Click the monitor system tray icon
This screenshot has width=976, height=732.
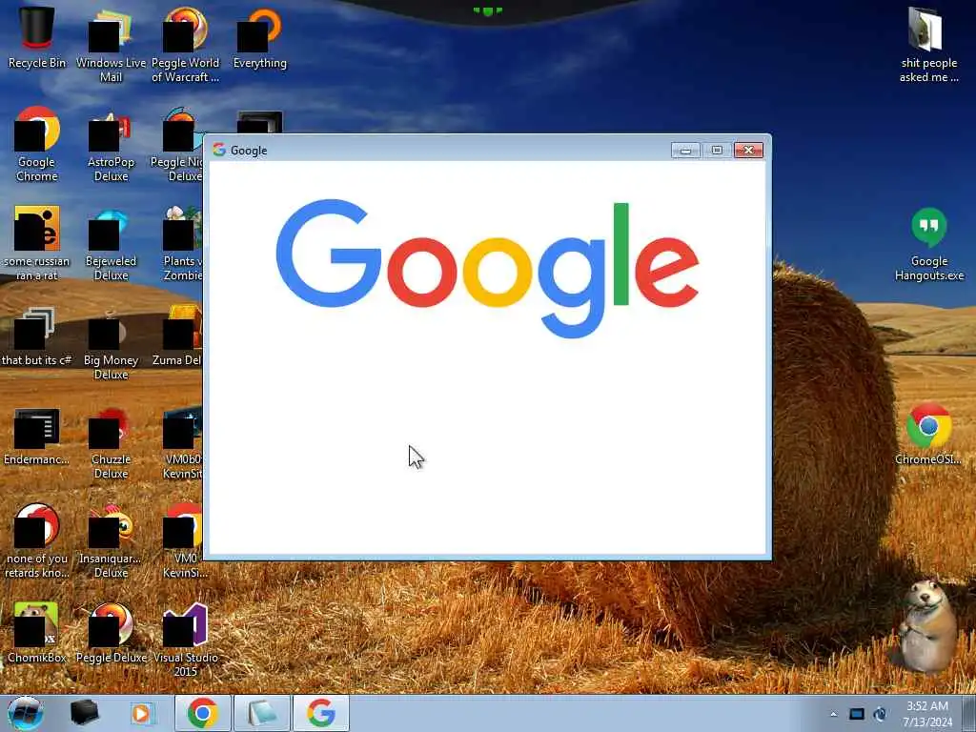pyautogui.click(x=857, y=714)
